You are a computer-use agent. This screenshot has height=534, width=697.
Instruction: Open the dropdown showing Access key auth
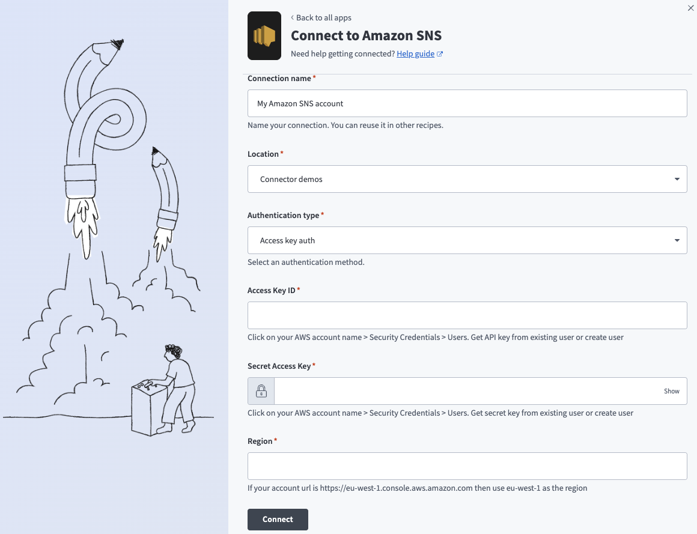click(466, 240)
